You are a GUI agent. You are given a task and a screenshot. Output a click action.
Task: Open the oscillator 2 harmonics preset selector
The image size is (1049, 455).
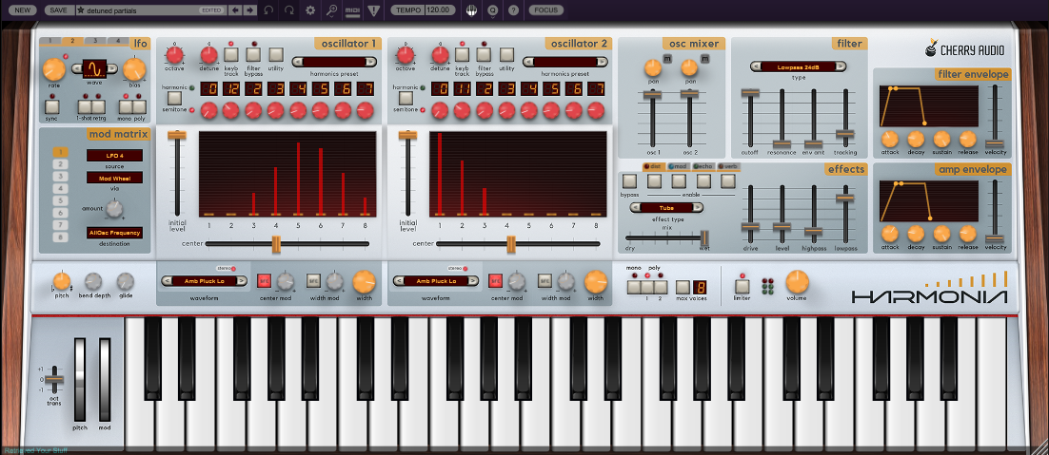[x=565, y=62]
